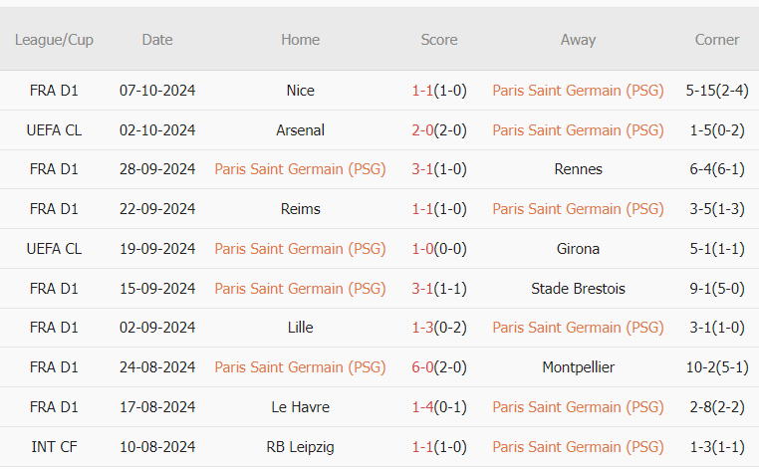Select the 10-08-2024 INT CF row
This screenshot has width=759, height=469.
pos(157,447)
